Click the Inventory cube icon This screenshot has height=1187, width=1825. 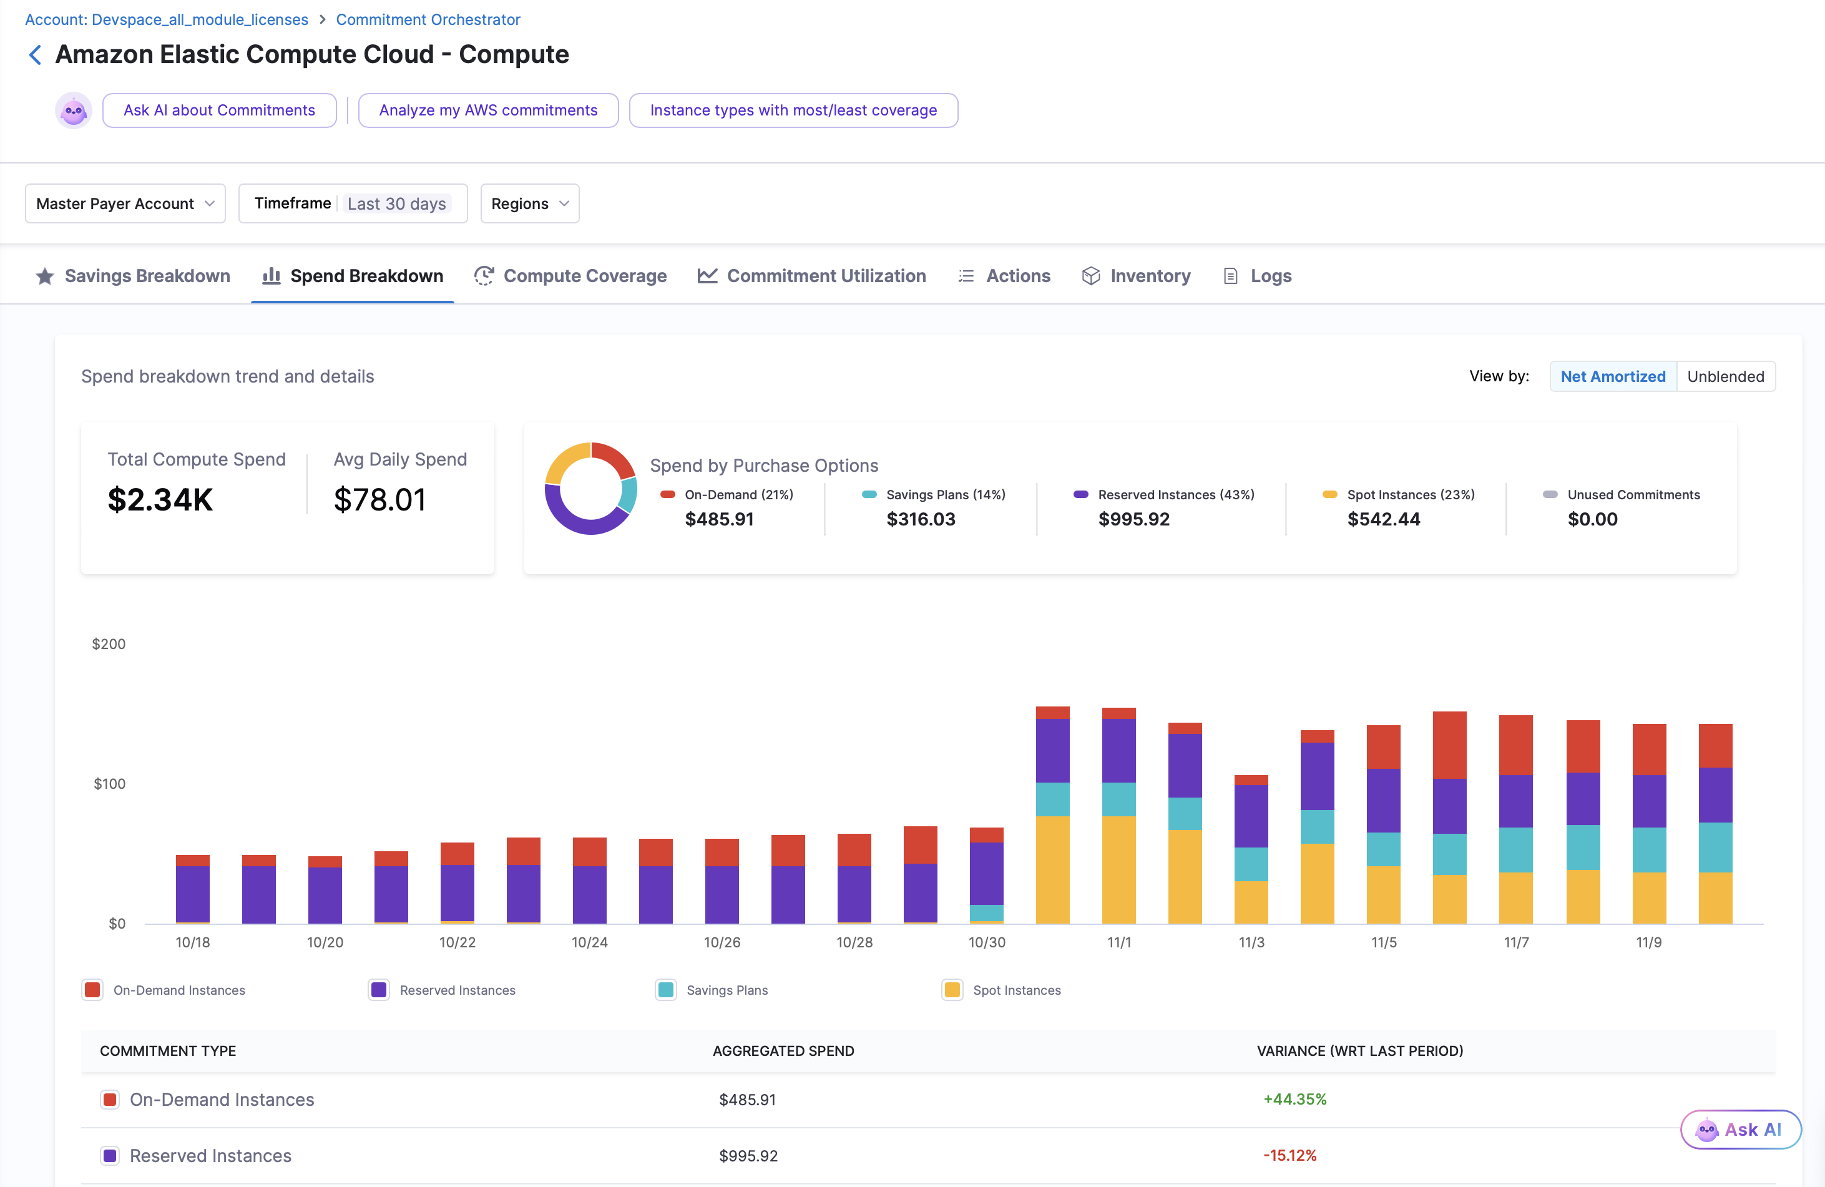point(1090,276)
